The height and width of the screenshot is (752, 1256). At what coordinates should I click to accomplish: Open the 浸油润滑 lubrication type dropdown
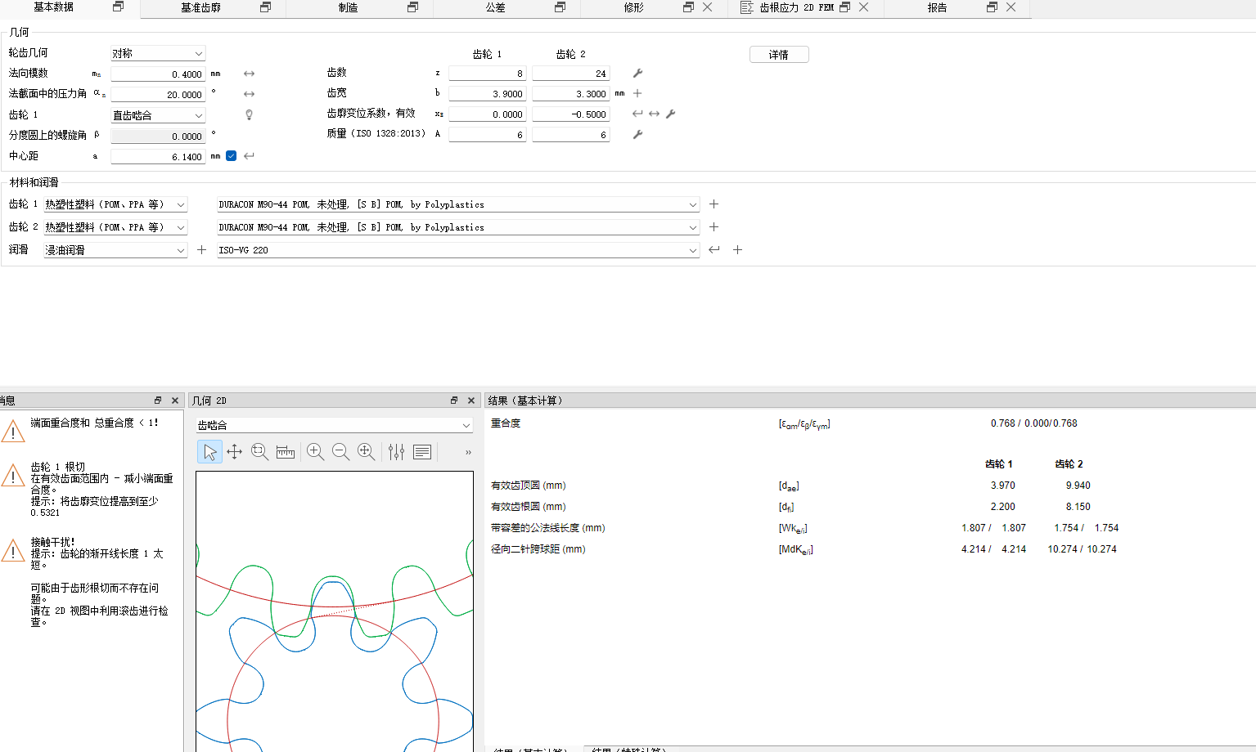point(115,250)
